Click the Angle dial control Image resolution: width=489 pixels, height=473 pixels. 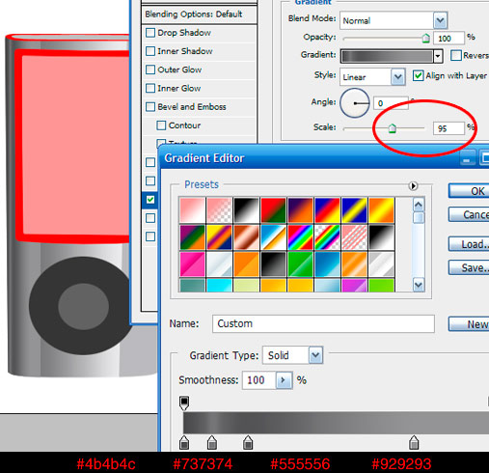coord(355,103)
